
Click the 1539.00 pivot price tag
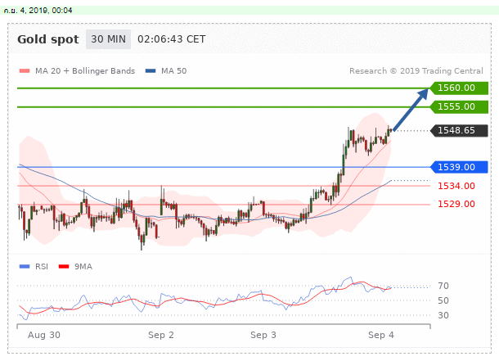(x=459, y=167)
